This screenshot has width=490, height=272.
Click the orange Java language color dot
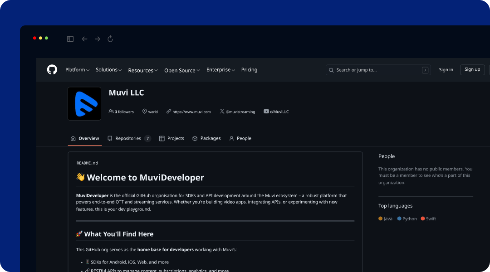pyautogui.click(x=380, y=218)
